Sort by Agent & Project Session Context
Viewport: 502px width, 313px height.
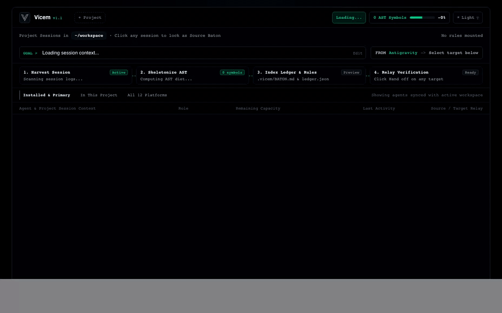point(57,109)
